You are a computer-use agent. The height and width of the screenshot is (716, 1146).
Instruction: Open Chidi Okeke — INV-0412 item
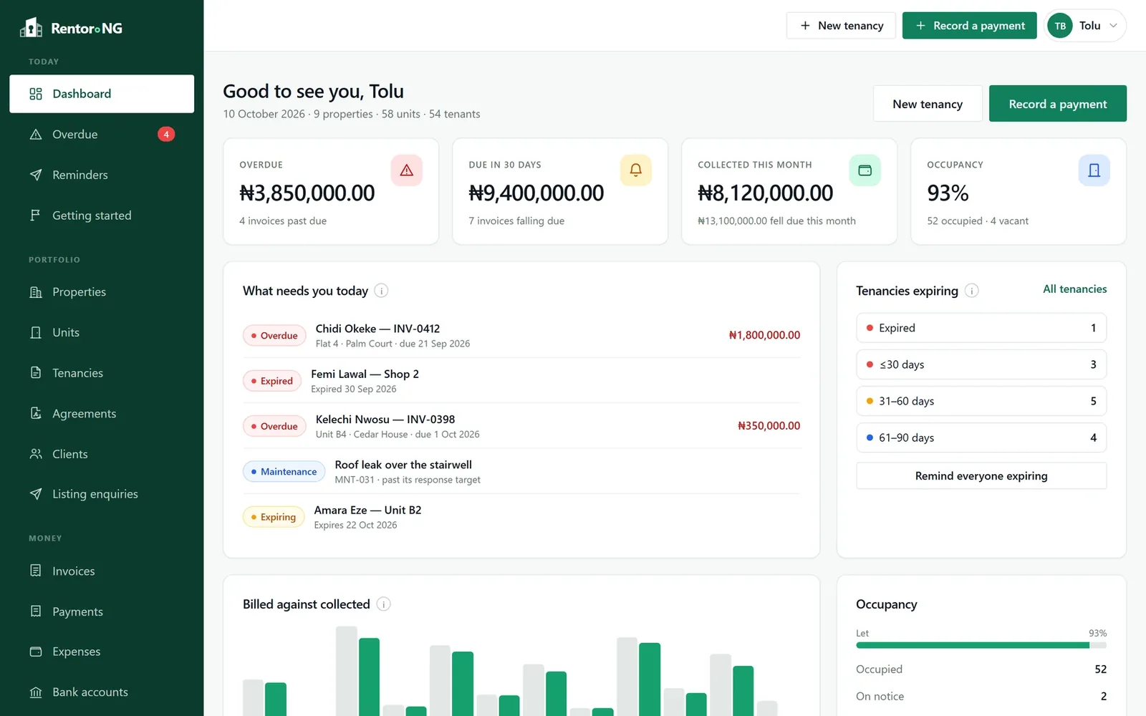[x=521, y=335]
